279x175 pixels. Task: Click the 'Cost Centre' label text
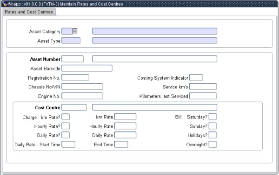pos(48,107)
